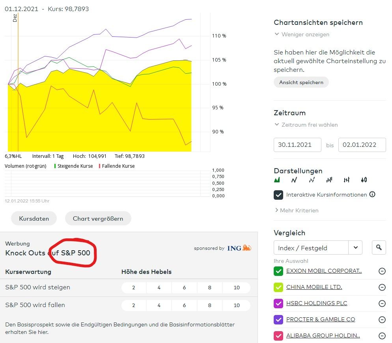This screenshot has width=392, height=343.
Task: Click the magnifier search button under Vergleich
Action: tap(379, 247)
